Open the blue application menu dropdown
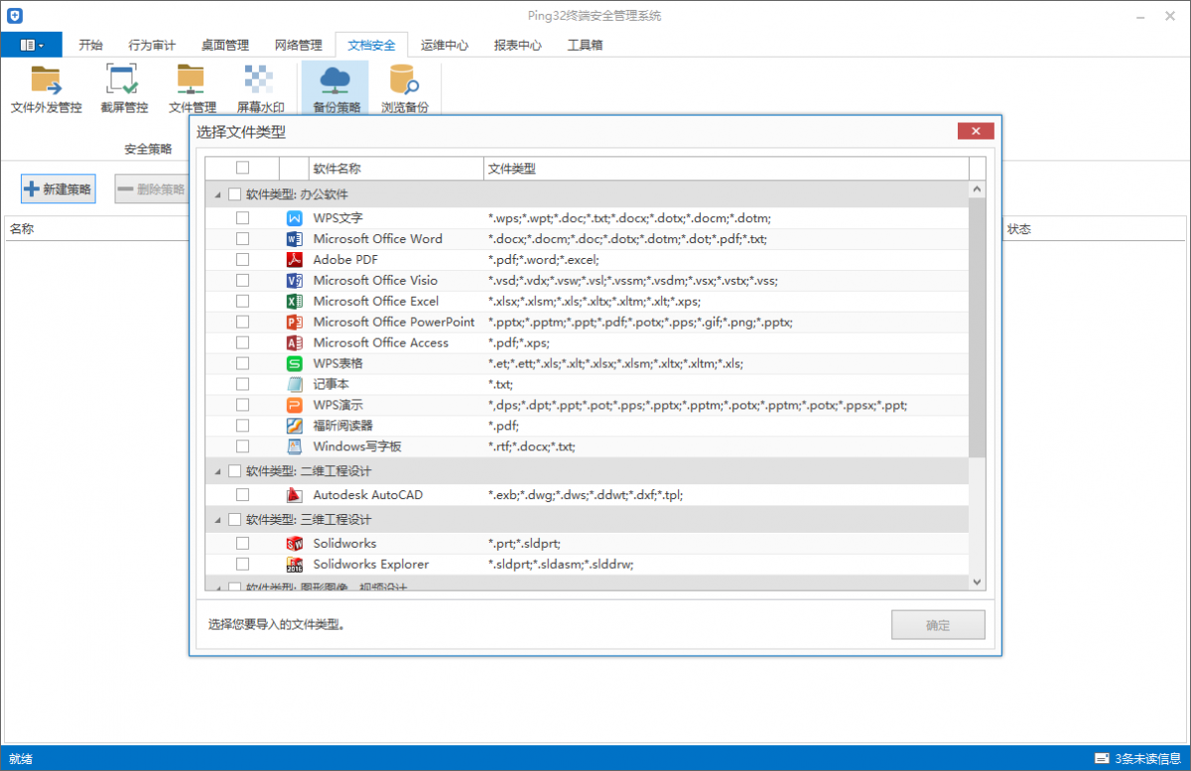The height and width of the screenshot is (771, 1191). (x=32, y=45)
